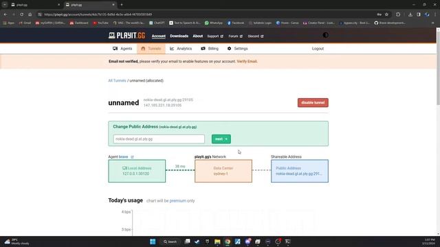440x247 pixels.
Task: Open the premium link
Action: [177, 201]
